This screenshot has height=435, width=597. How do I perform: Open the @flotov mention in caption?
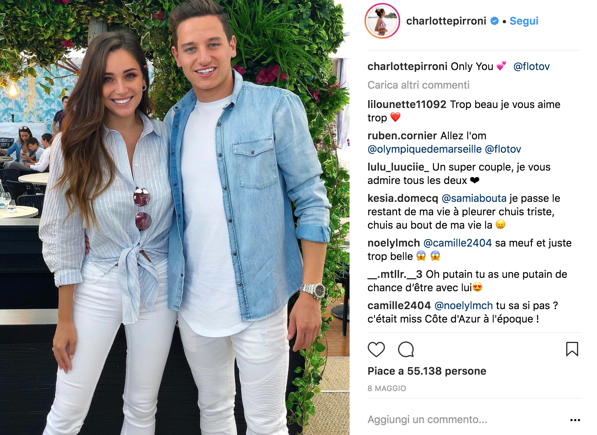pos(531,66)
